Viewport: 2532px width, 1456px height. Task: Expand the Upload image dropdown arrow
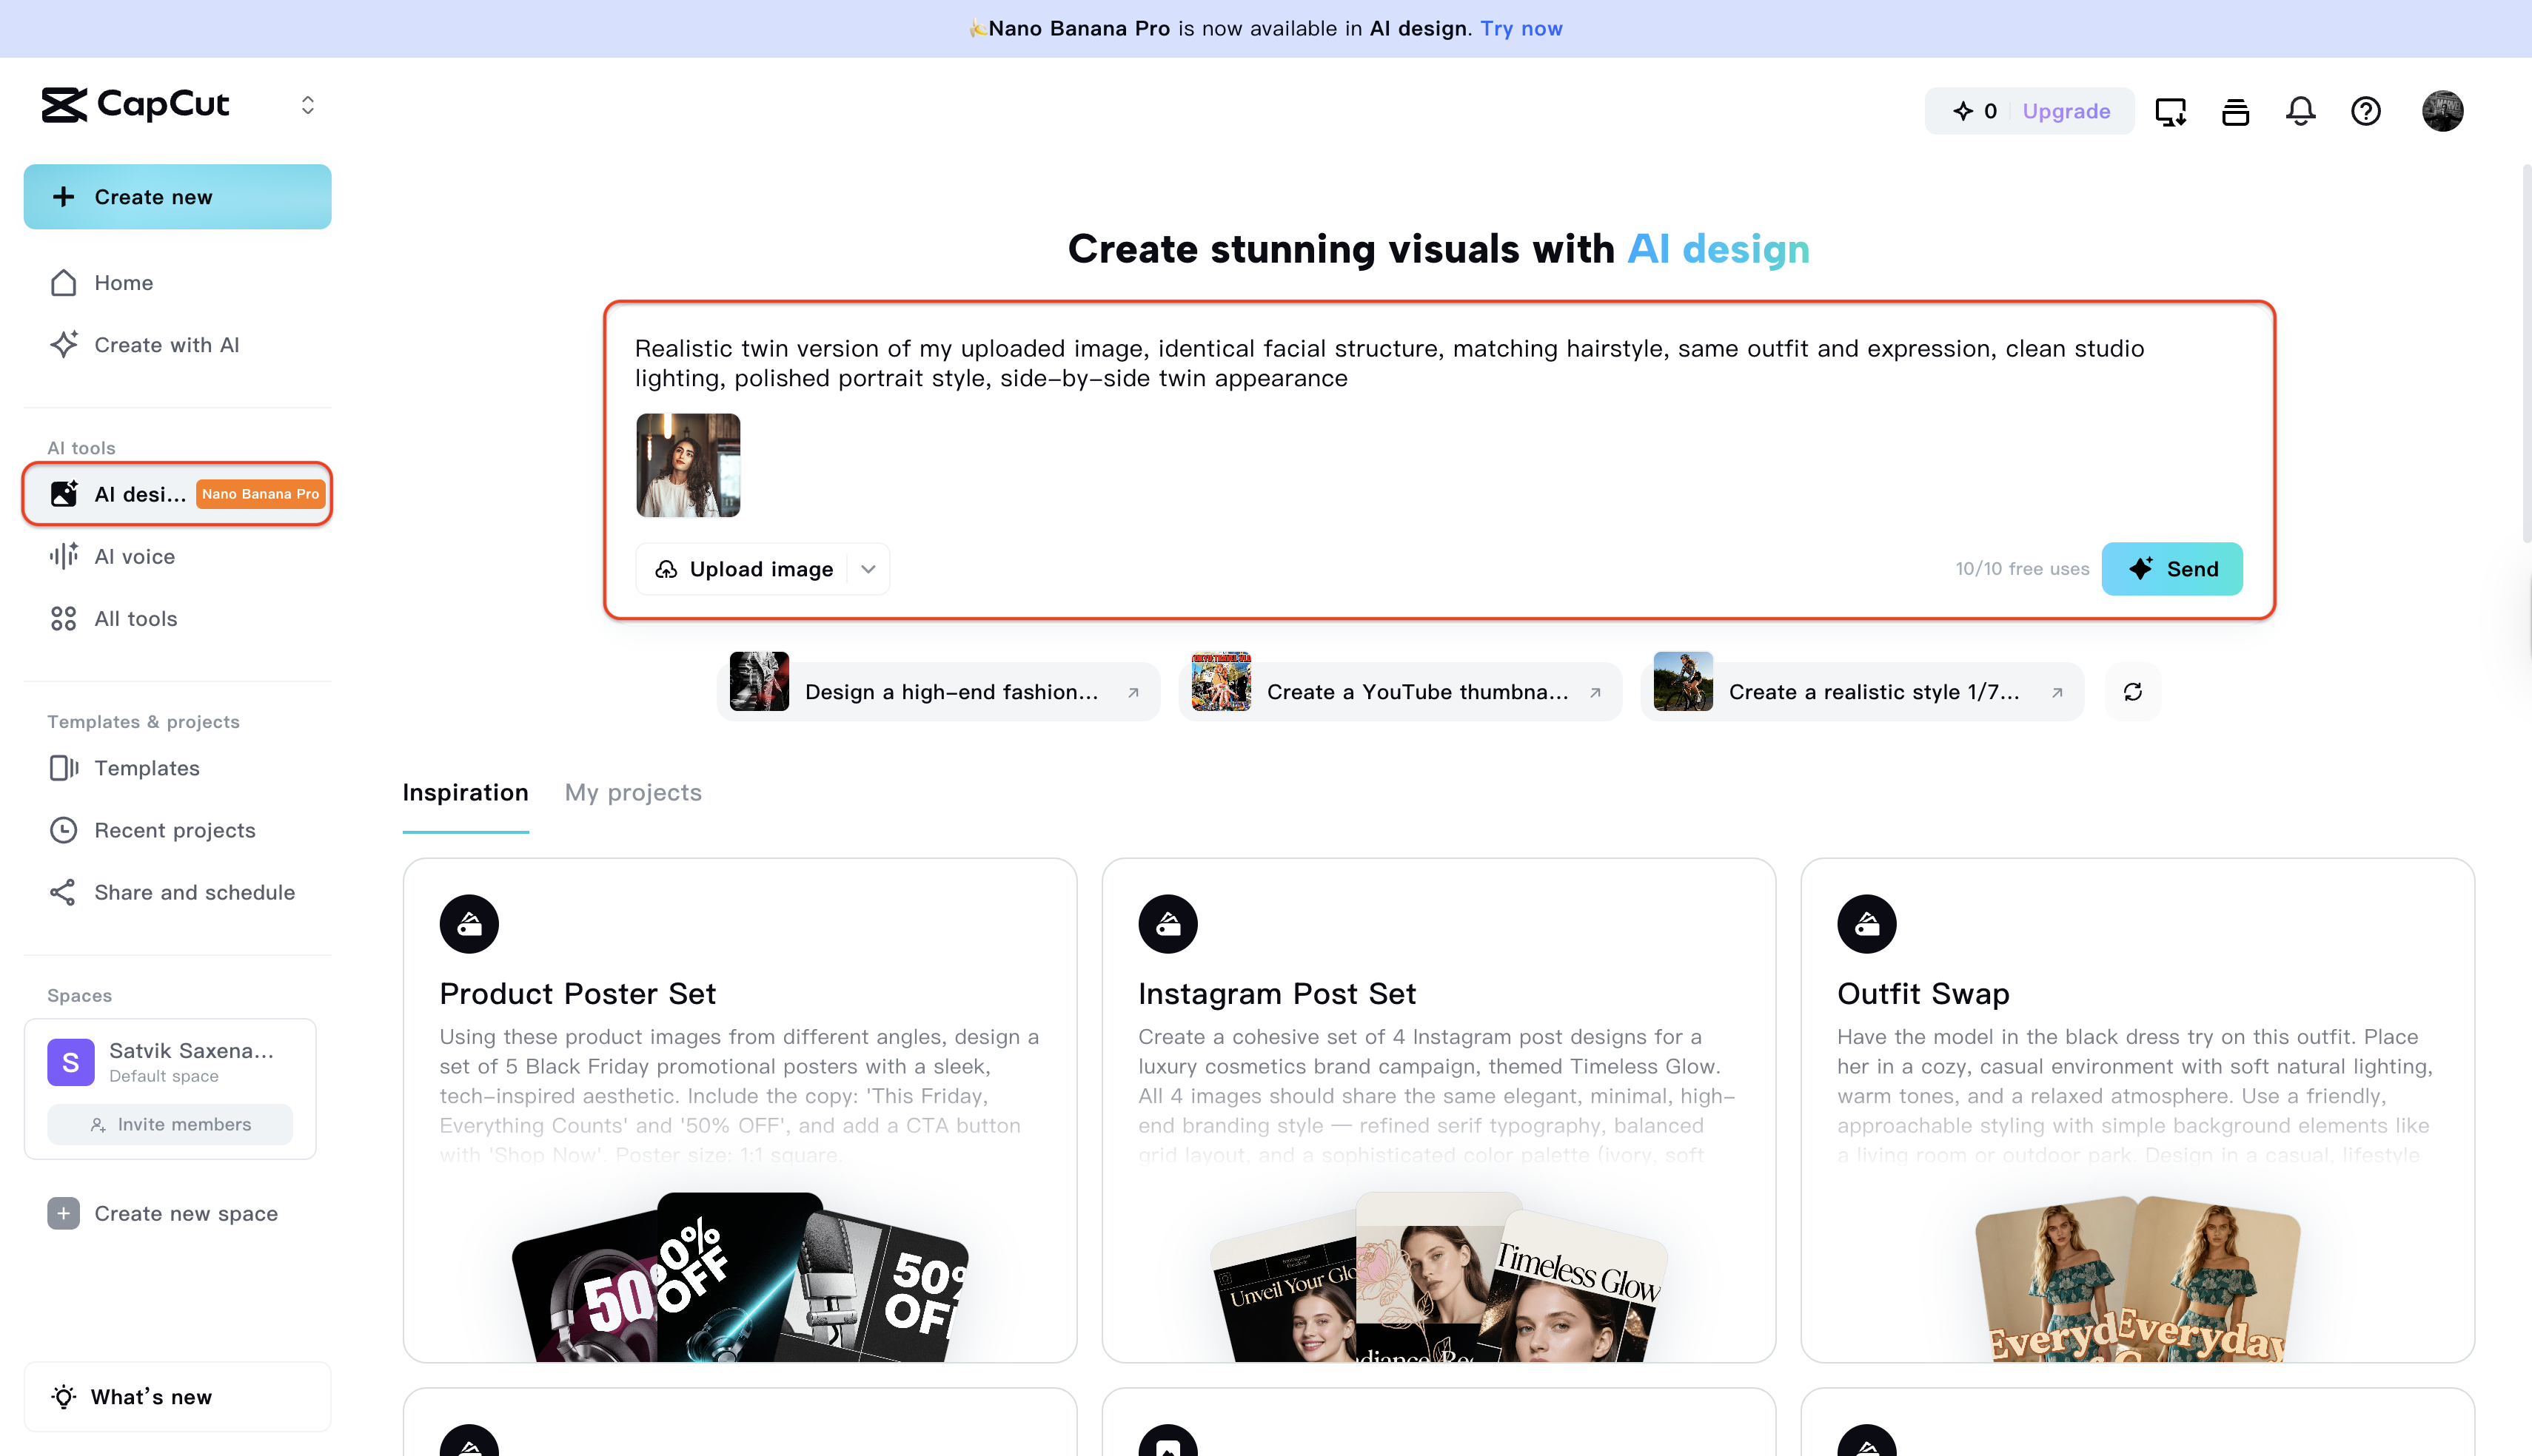[x=868, y=569]
